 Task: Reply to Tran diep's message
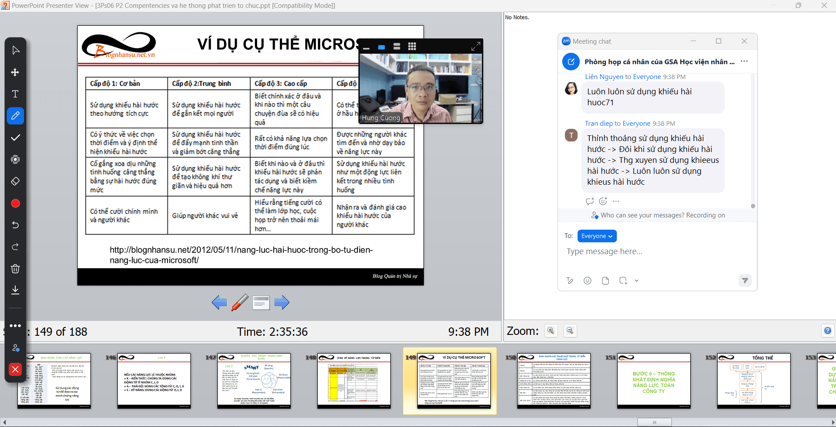(590, 201)
